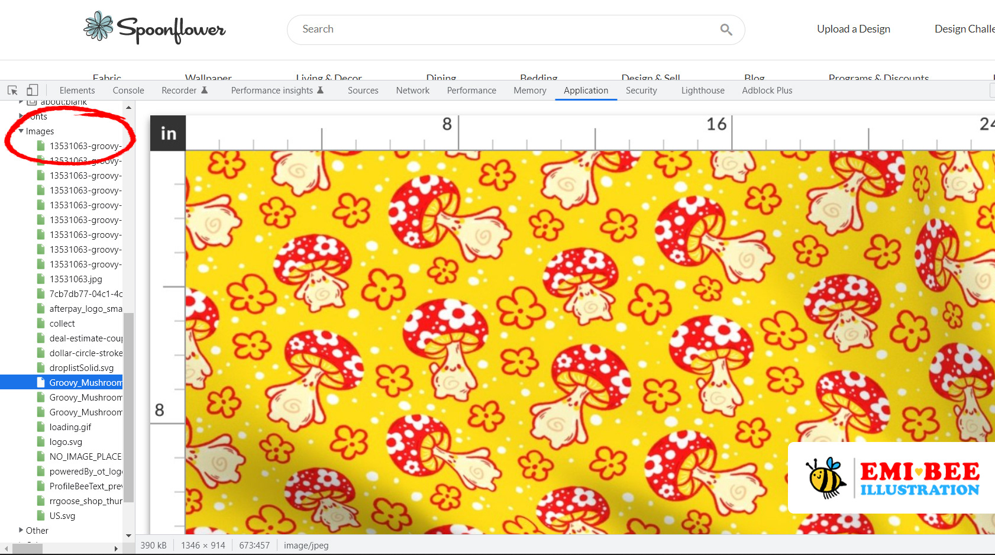Open the Elements tab

[77, 91]
